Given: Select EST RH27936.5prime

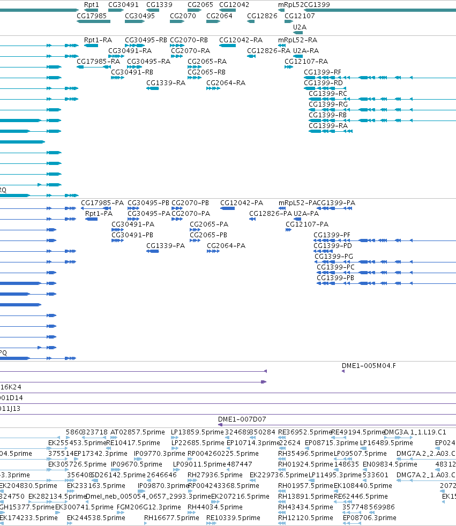Looking at the screenshot, I should [215, 475].
